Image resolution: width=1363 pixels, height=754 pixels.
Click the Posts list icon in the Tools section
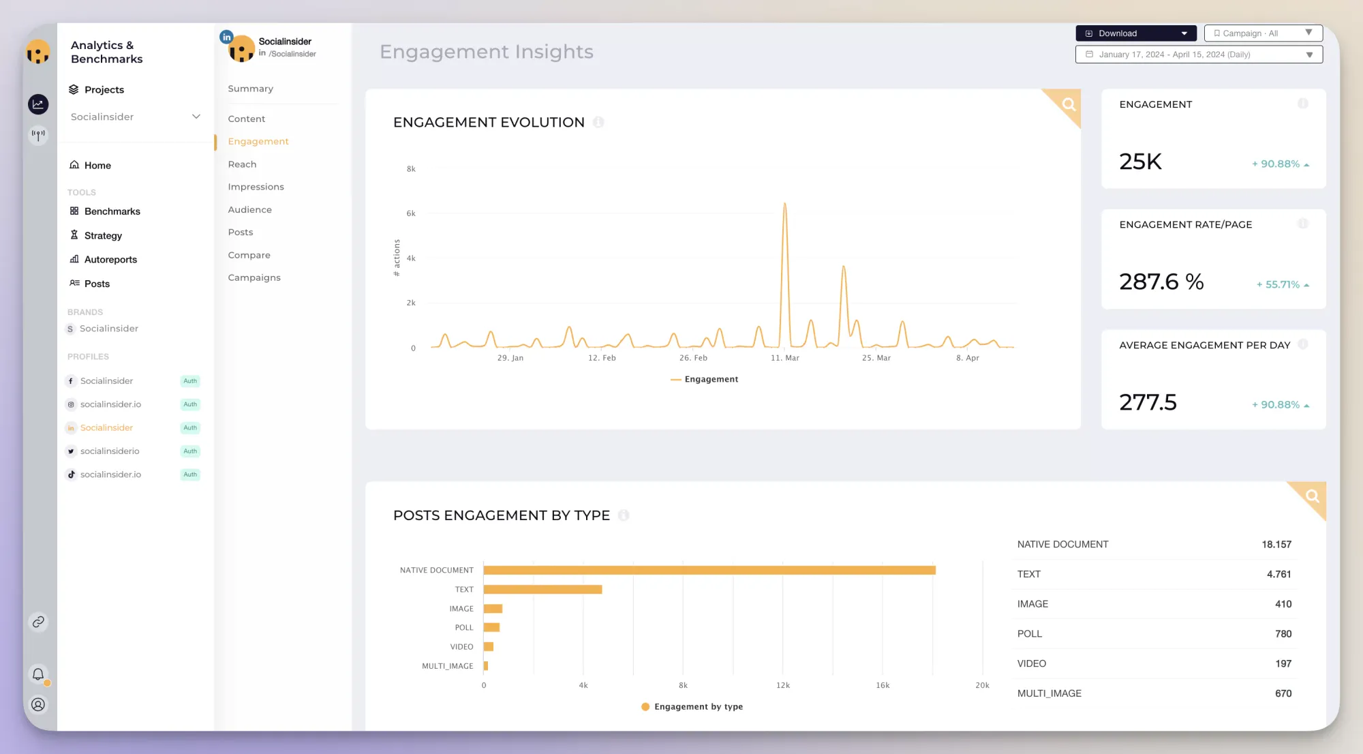(x=74, y=283)
